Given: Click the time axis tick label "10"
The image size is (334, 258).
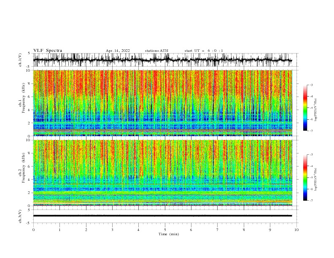Looking at the screenshot, I should pos(296,230).
